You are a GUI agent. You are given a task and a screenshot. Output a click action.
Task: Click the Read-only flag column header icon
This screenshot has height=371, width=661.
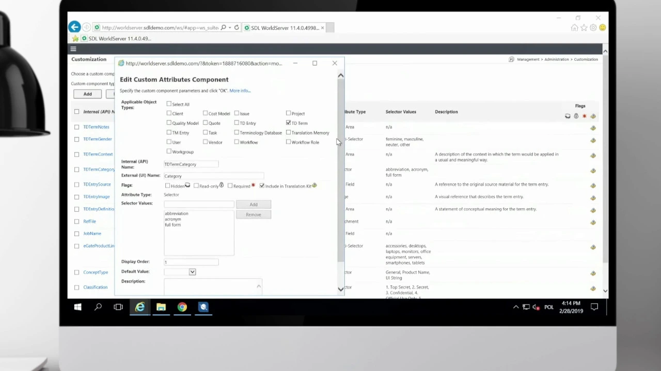tap(576, 116)
